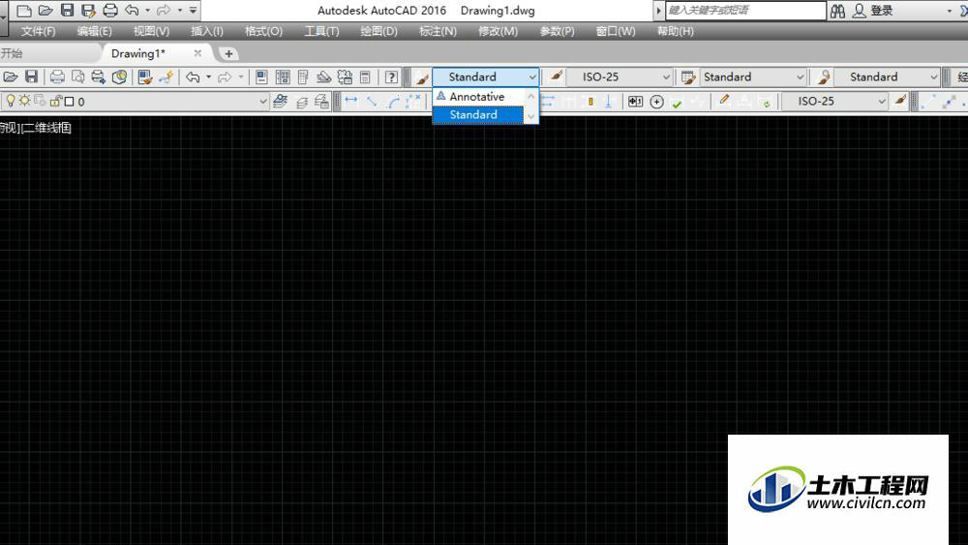
Task: Open the Quick Access redo history arrow
Action: click(180, 11)
